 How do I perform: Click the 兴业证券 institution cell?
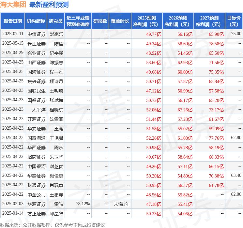37,53
